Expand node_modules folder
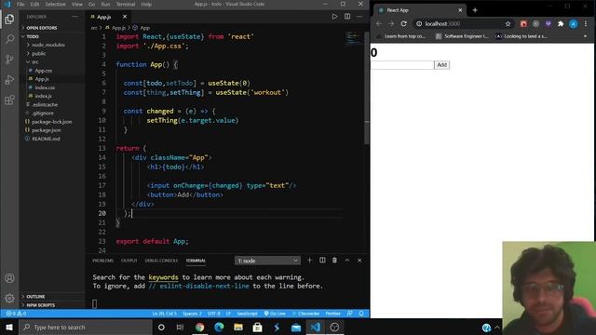596x335 pixels. (48, 45)
